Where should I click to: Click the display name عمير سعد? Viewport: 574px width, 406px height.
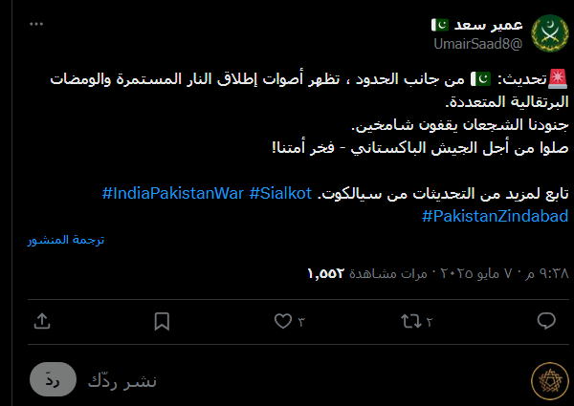(x=470, y=25)
